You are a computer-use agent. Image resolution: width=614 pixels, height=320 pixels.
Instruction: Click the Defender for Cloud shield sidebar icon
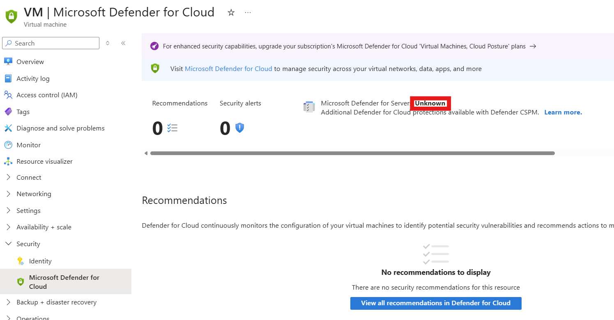21,282
